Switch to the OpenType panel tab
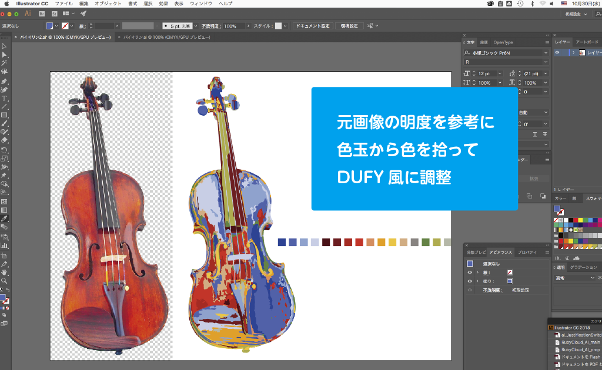Image resolution: width=602 pixels, height=370 pixels. 503,42
